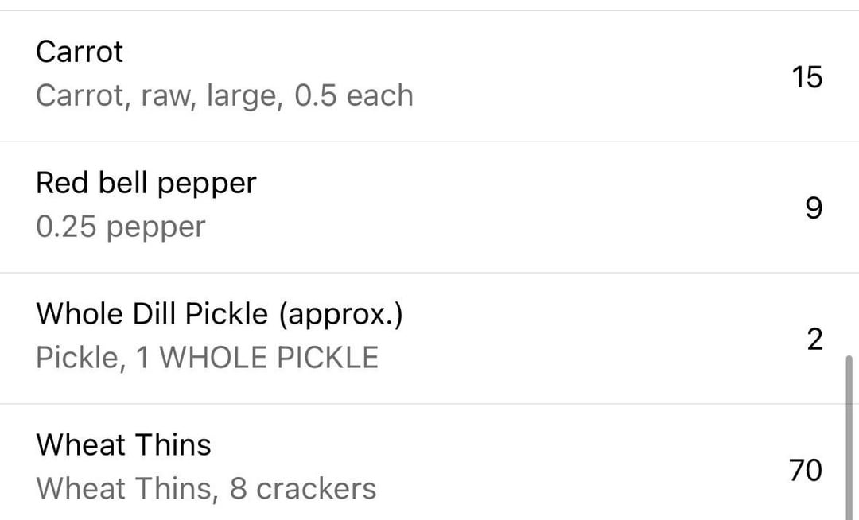Open the Whole Dill Pickle entry
Image resolution: width=859 pixels, height=520 pixels.
click(x=429, y=338)
